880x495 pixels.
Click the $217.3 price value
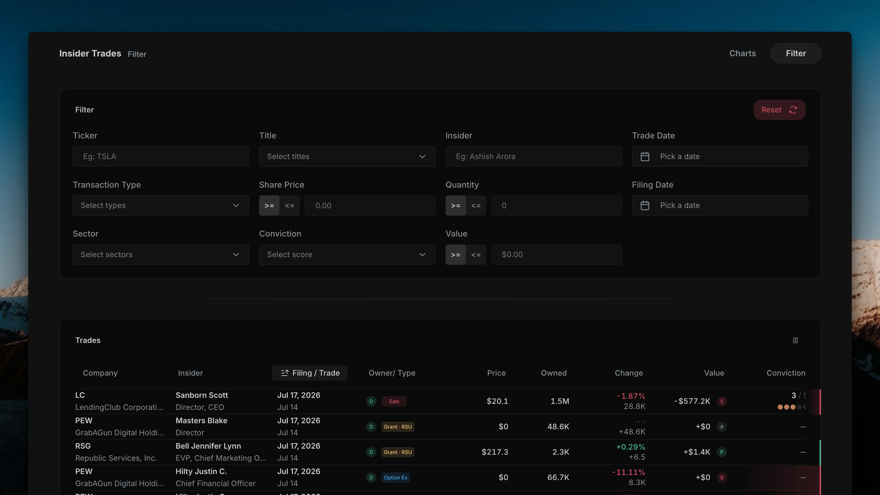click(495, 452)
